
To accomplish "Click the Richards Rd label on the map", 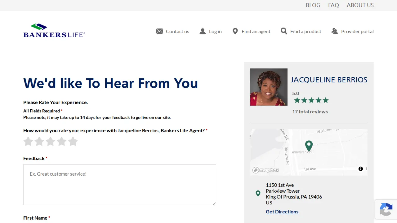I will 287,155.
